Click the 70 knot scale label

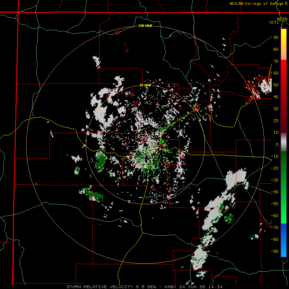[x=276, y=61]
